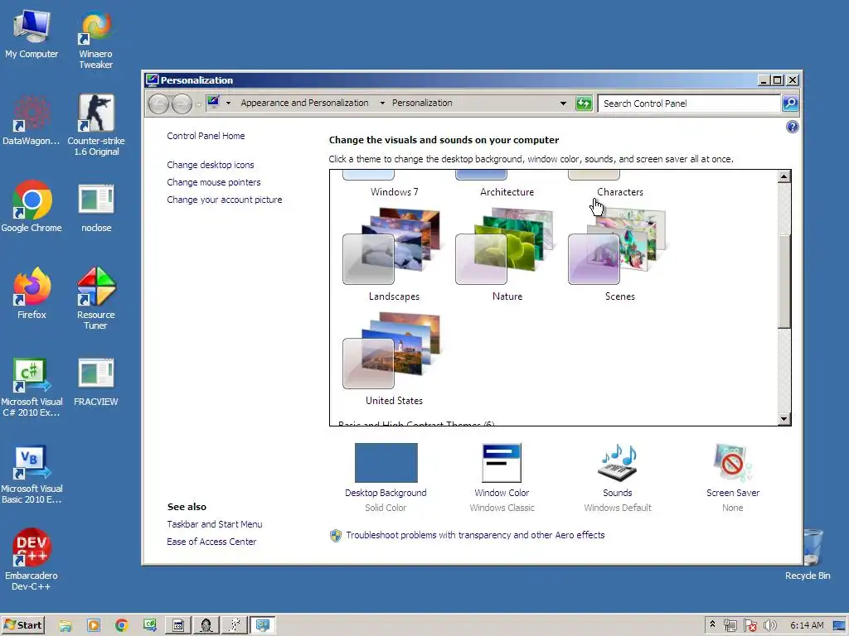Select the Architecture theme label
The width and height of the screenshot is (849, 636).
coord(507,192)
